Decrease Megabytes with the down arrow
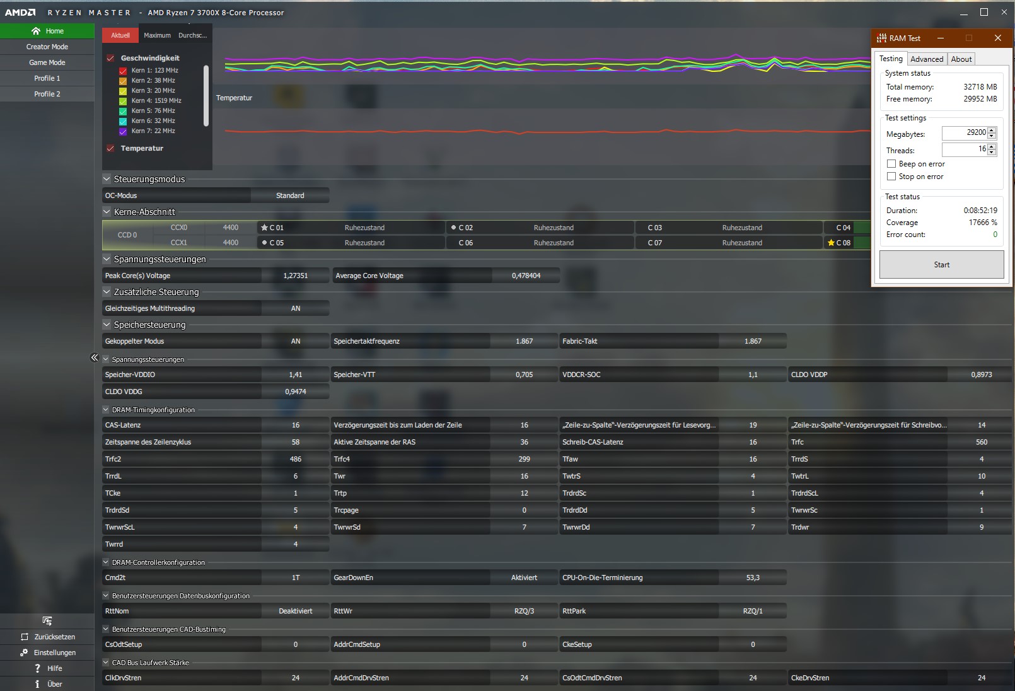 (x=992, y=136)
